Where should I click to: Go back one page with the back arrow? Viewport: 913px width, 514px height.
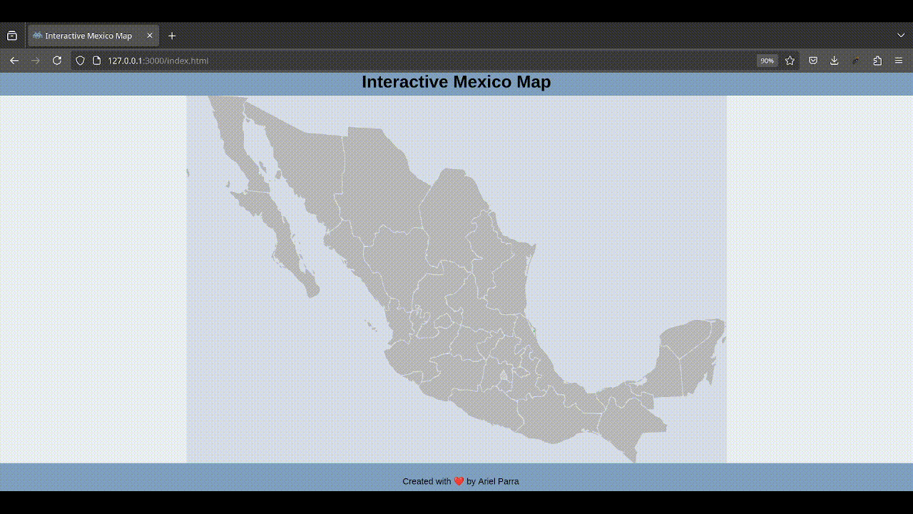(x=14, y=61)
